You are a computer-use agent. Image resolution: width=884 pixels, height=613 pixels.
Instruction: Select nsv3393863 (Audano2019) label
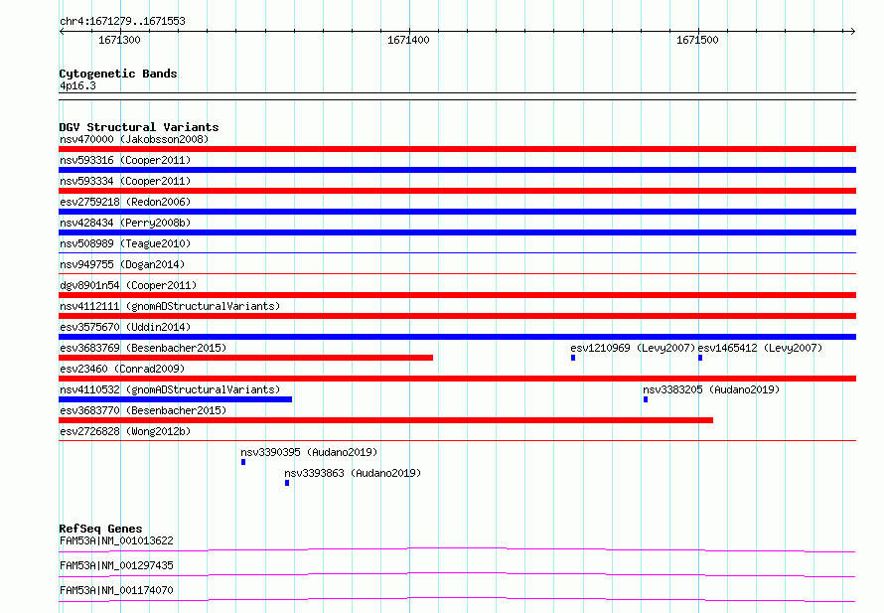(353, 473)
